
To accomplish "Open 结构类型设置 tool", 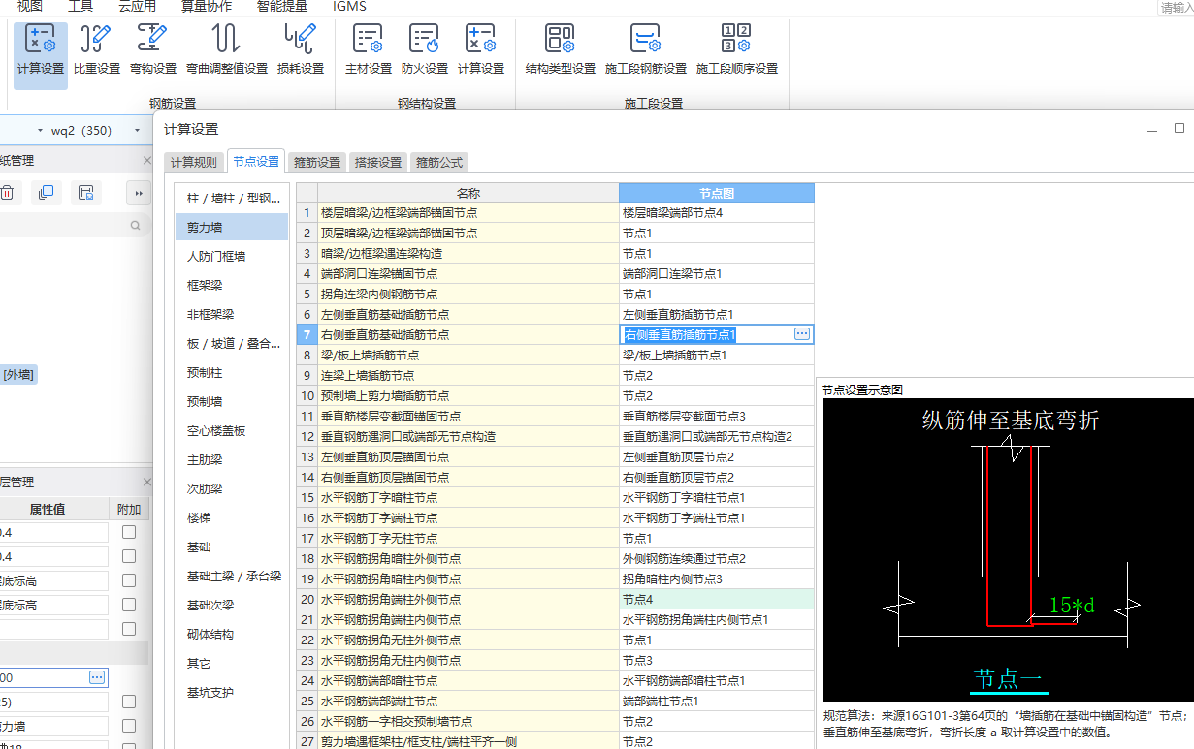I will [x=561, y=50].
